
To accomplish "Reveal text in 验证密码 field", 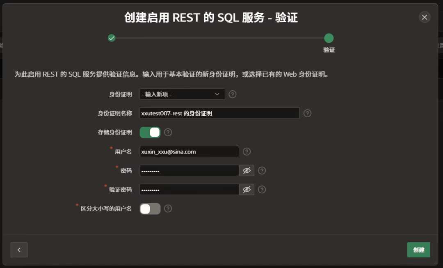I will [247, 189].
